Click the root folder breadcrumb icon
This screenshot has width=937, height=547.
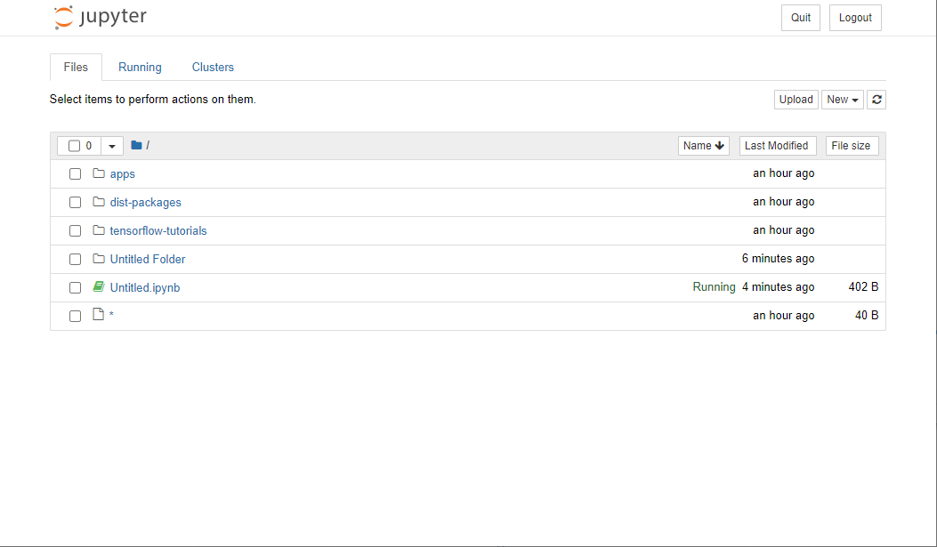point(136,146)
